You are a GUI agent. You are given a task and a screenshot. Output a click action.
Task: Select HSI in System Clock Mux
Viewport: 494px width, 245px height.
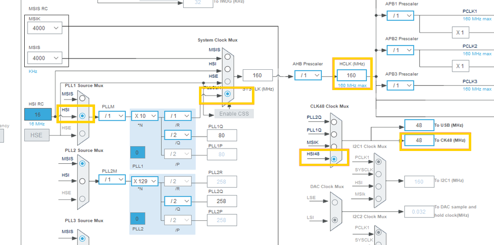[x=228, y=69]
